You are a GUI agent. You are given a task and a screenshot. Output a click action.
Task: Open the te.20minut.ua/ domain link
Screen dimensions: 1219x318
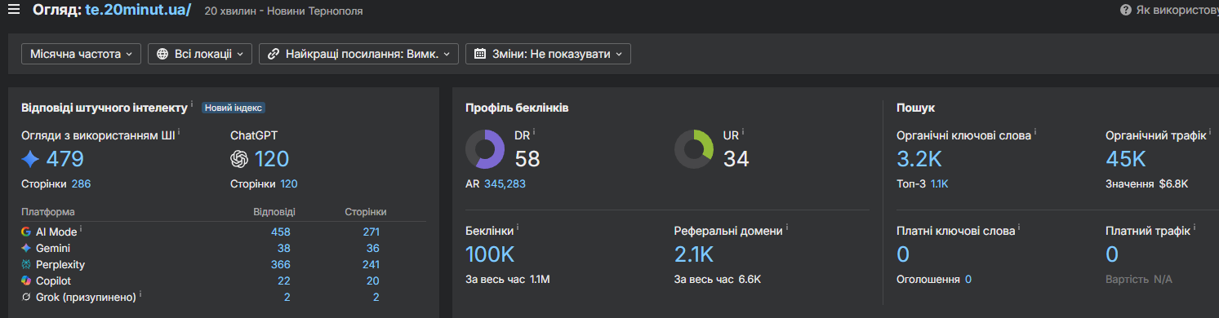(138, 11)
